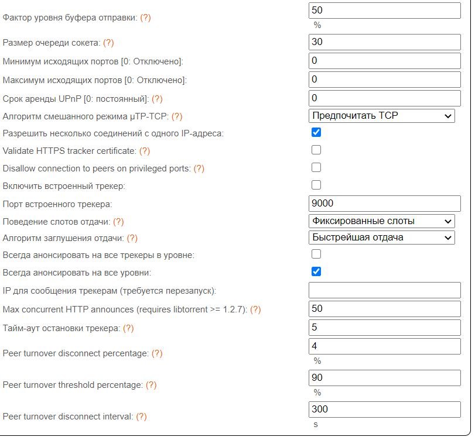The height and width of the screenshot is (437, 475).
Task: Open the Предпочитать TCP dropdown
Action: [382, 116]
